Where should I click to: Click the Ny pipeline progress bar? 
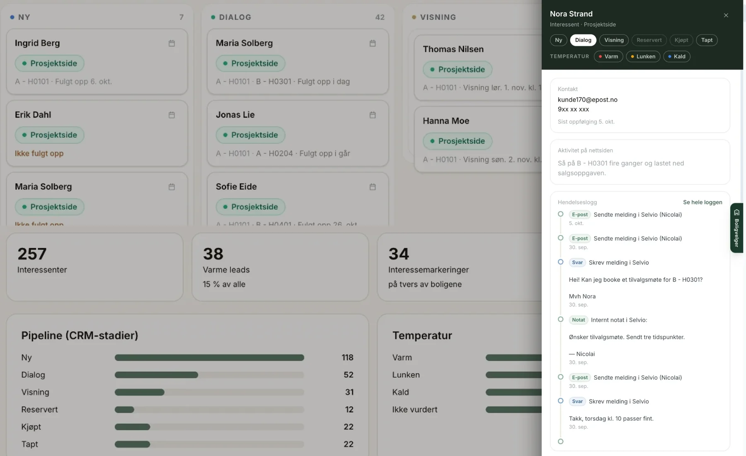click(209, 358)
